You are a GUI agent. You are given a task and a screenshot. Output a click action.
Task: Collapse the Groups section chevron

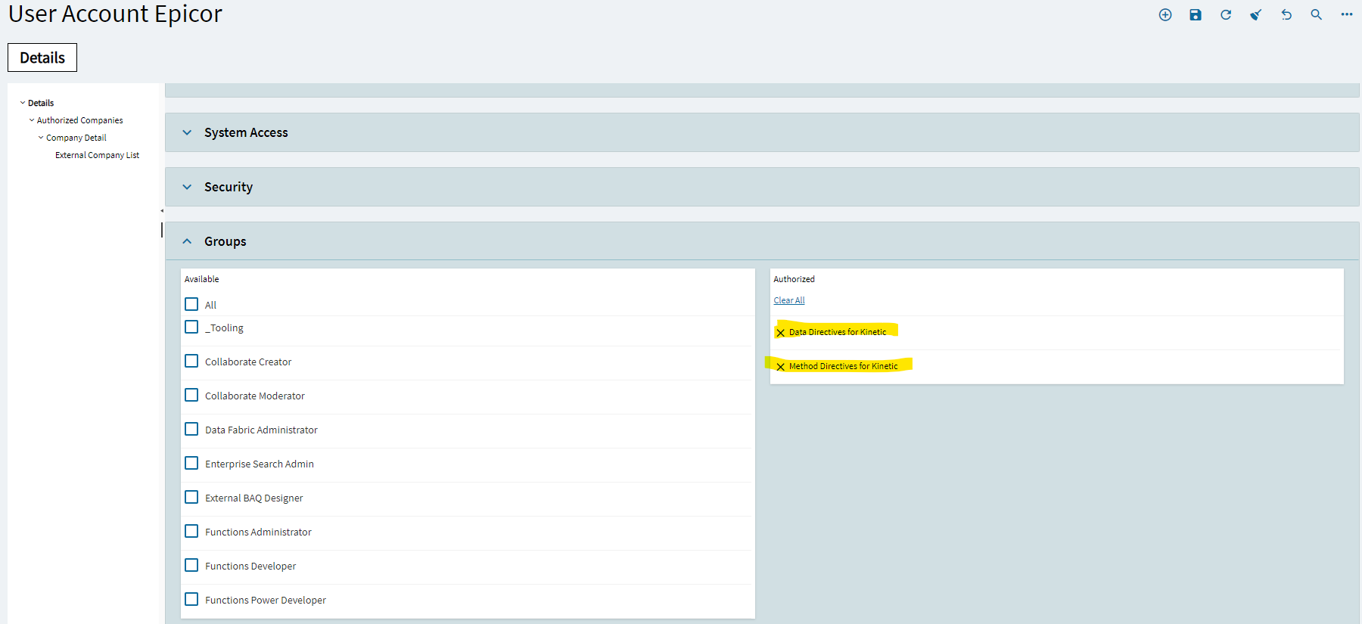pos(187,241)
